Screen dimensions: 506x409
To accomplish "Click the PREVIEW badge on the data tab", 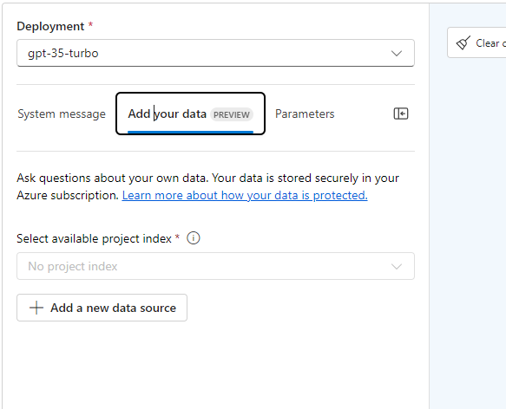I will pos(232,114).
